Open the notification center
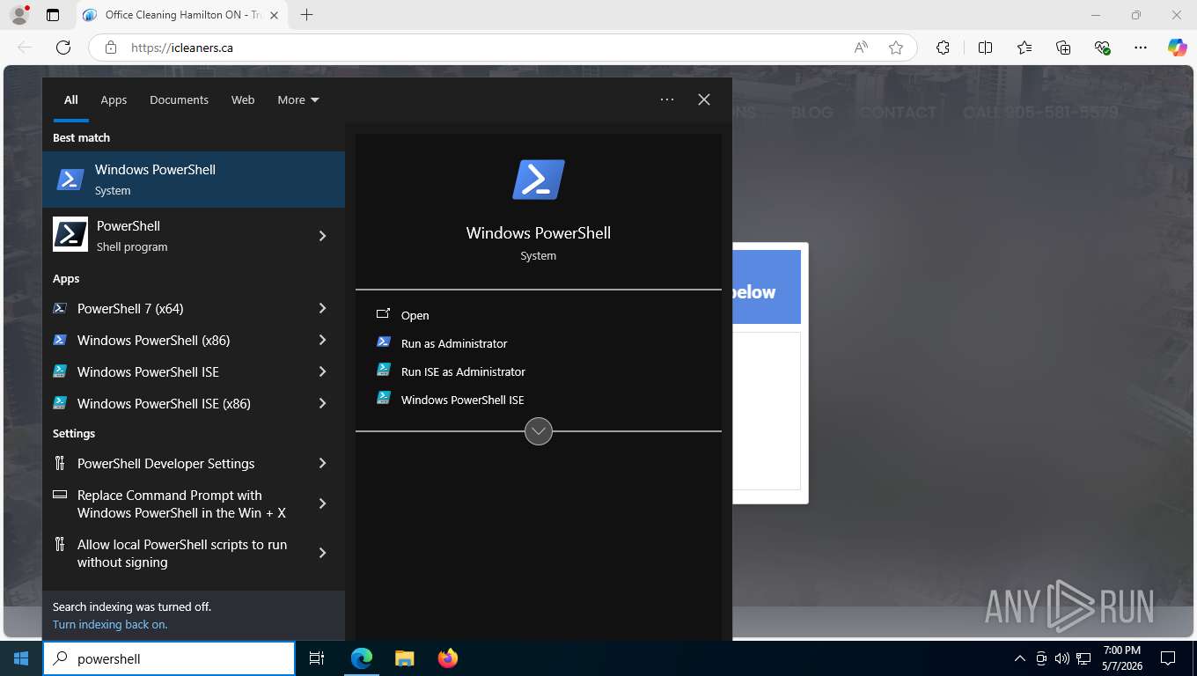This screenshot has width=1197, height=676. 1168,658
